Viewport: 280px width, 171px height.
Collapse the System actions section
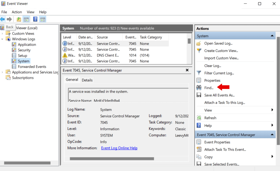[272, 36]
